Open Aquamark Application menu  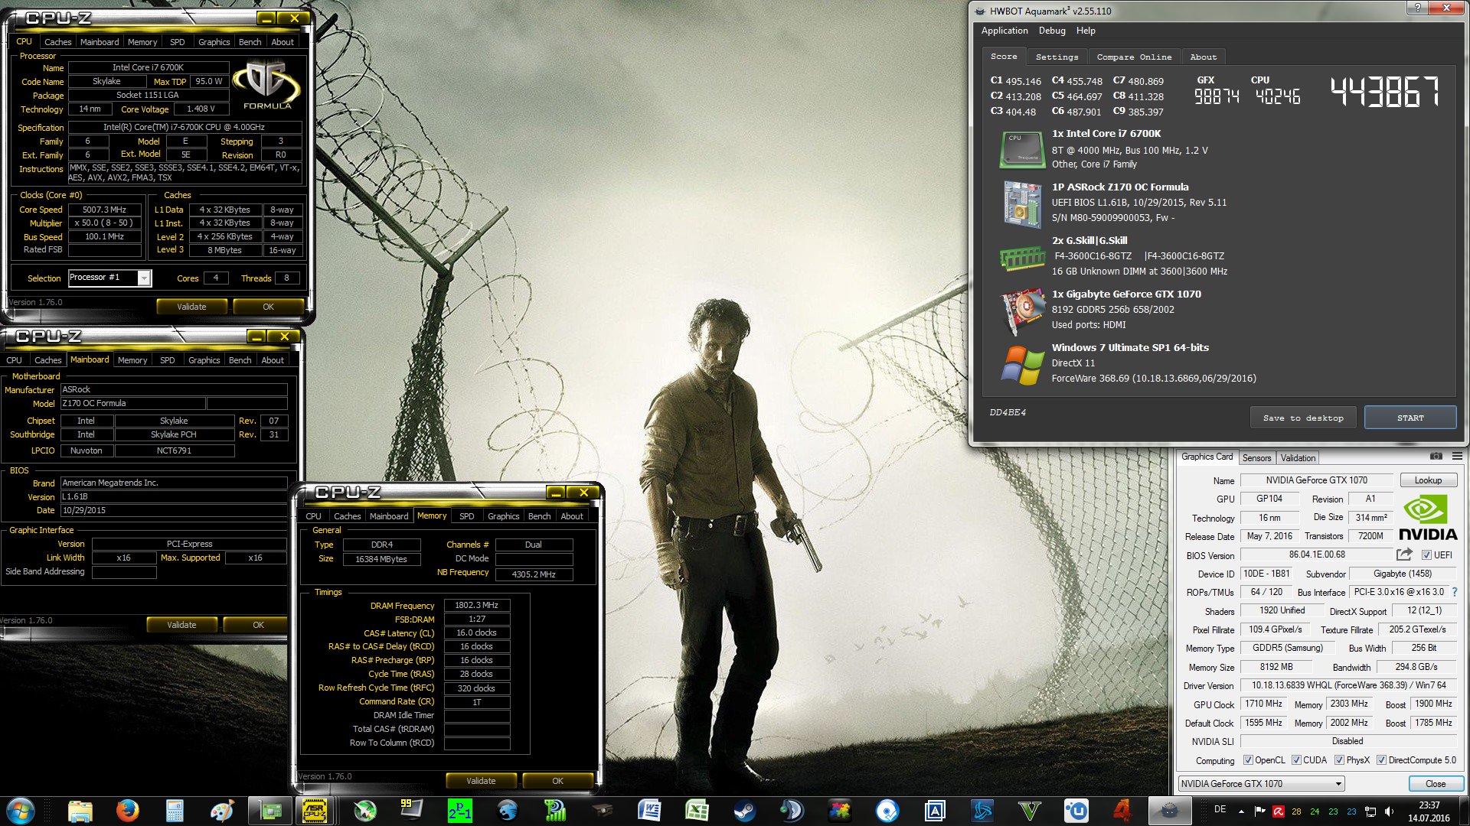point(1004,31)
